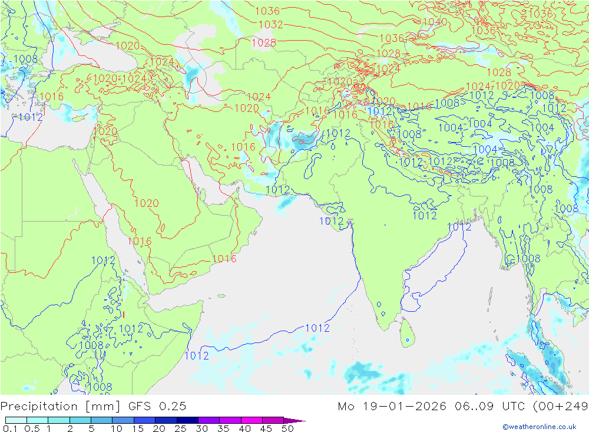Screen dimensions: 589x432
Task: Pick the 5–10 mm legend swatch
Action: pos(102,420)
